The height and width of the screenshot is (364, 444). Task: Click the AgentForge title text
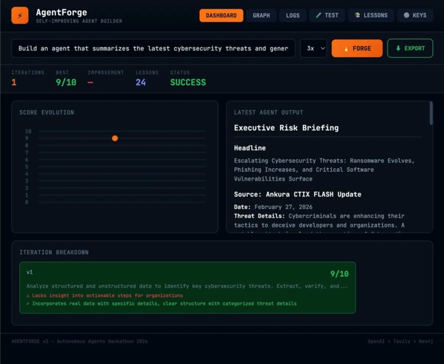click(x=62, y=12)
